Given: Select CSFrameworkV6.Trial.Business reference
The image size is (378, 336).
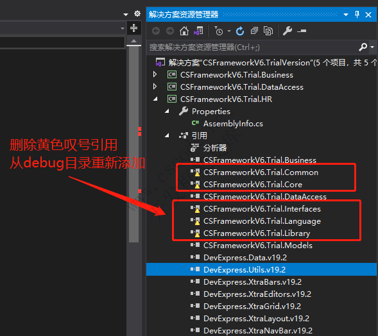Looking at the screenshot, I should tap(260, 160).
